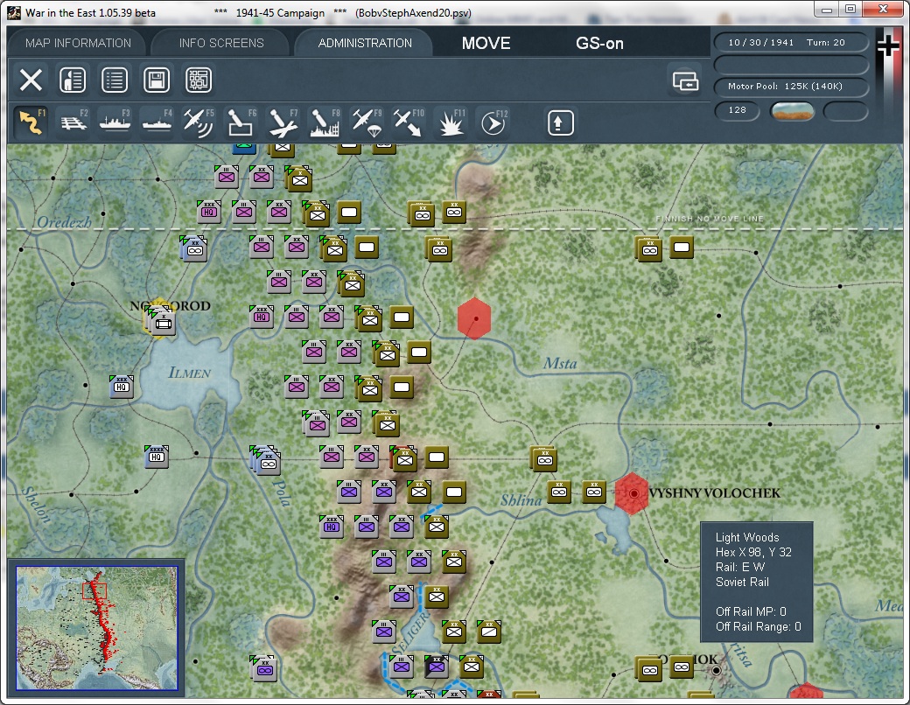Click the X quit icon in Administration bar
The image size is (910, 705).
31,80
